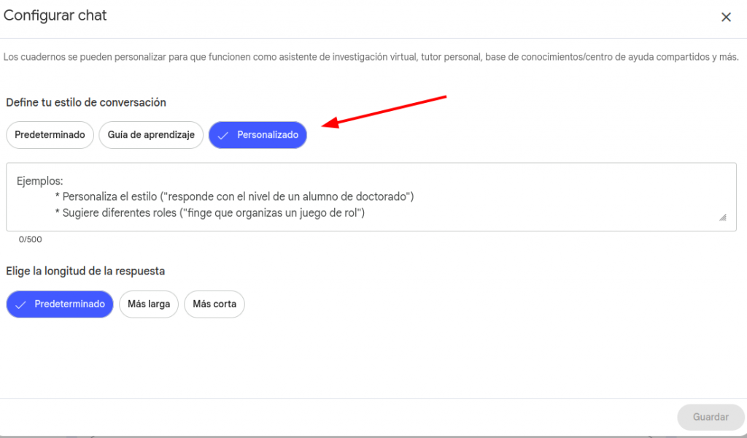Viewport: 747px width, 438px height.
Task: Choose Más larga response length
Action: pos(149,304)
